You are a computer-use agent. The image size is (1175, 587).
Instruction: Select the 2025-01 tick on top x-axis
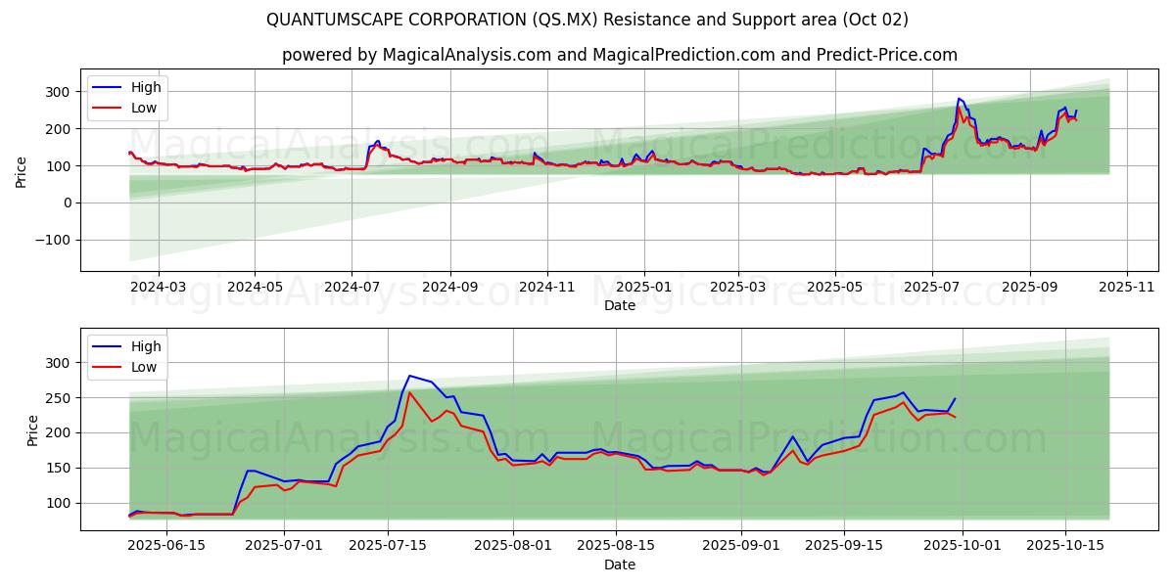click(x=643, y=288)
